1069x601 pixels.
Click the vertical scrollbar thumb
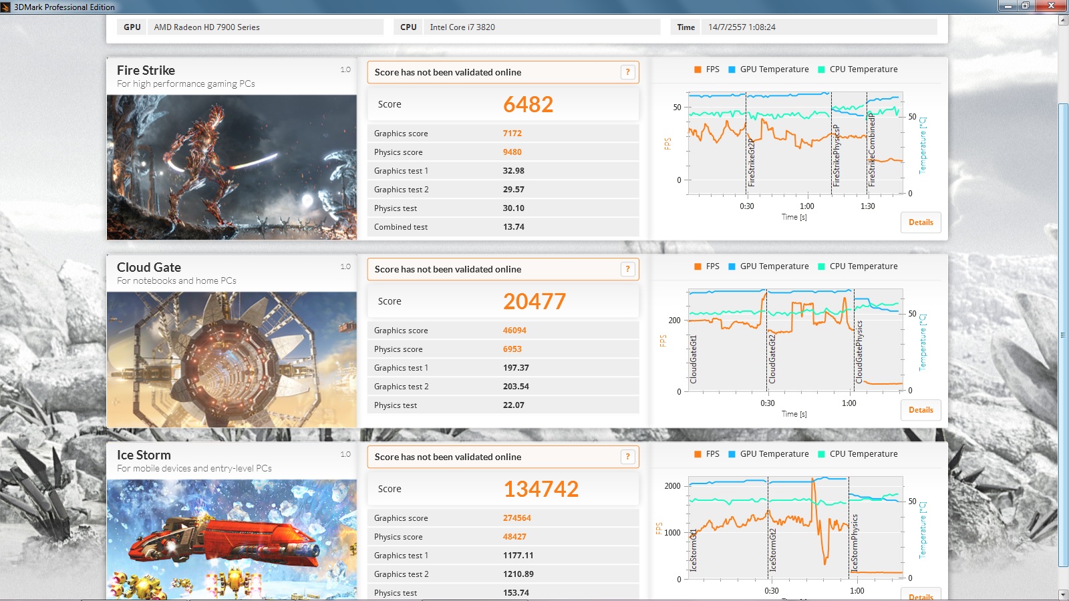(x=1063, y=334)
